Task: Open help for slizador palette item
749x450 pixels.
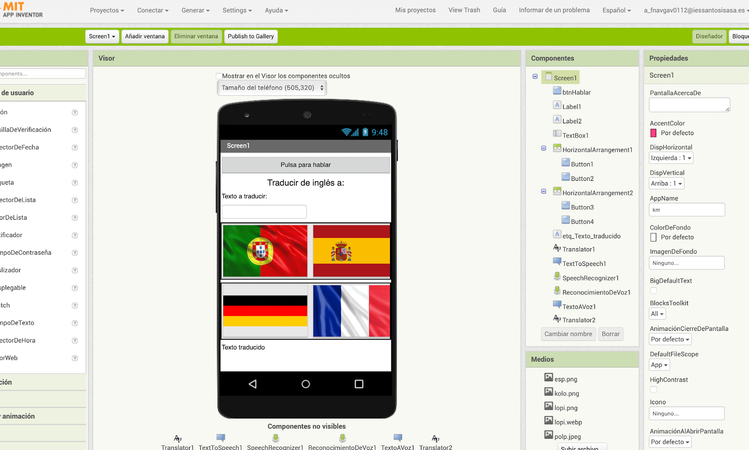Action: tap(74, 271)
